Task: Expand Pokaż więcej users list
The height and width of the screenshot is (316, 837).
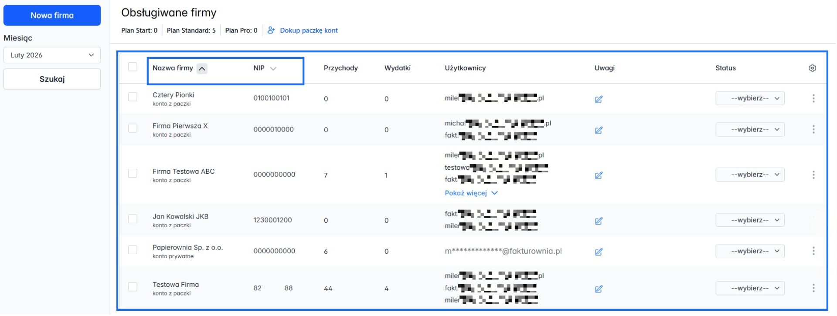Action: pos(471,193)
